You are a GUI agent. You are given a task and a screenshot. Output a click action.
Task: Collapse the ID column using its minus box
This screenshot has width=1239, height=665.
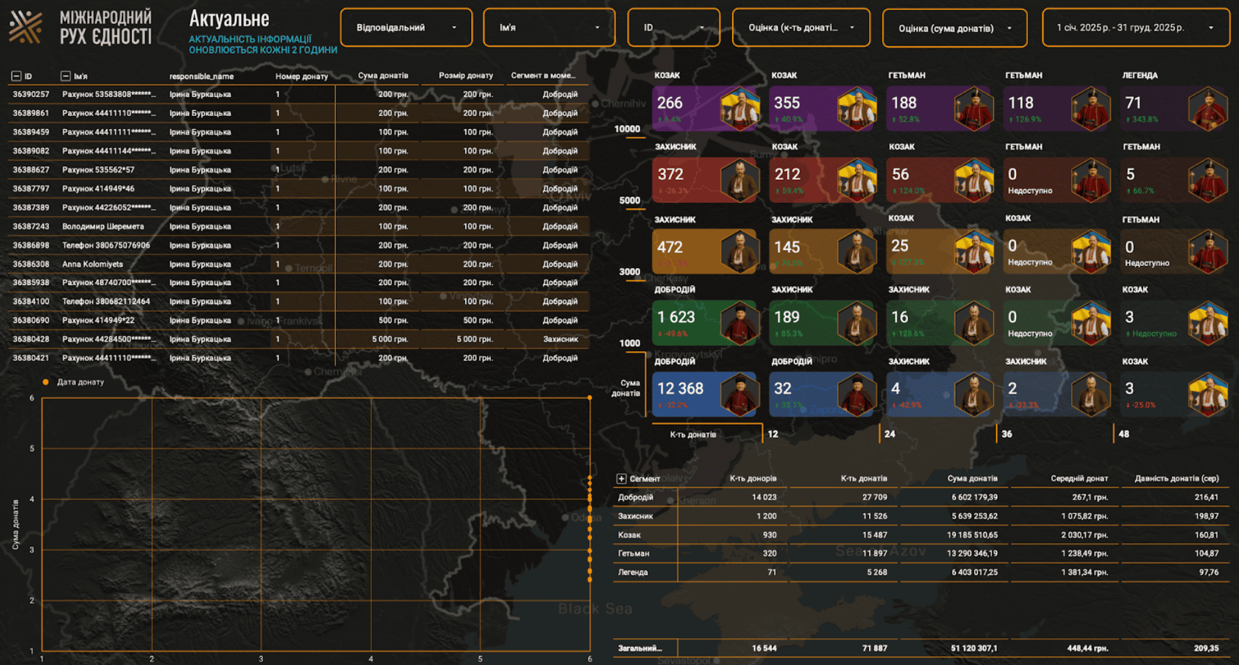[x=16, y=76]
